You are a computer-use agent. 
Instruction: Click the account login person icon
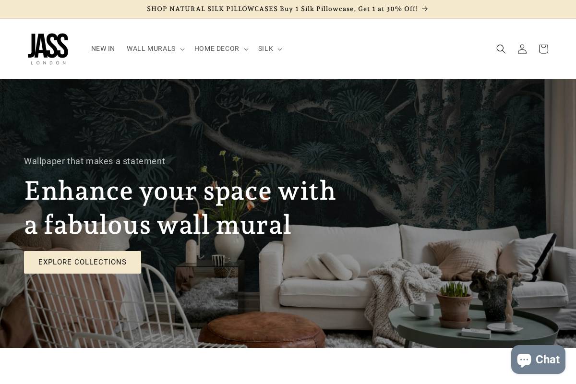click(x=522, y=49)
